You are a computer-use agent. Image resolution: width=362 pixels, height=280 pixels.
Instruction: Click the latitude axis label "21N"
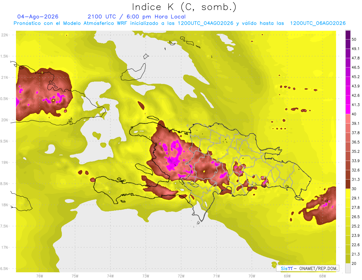[x=5, y=77]
